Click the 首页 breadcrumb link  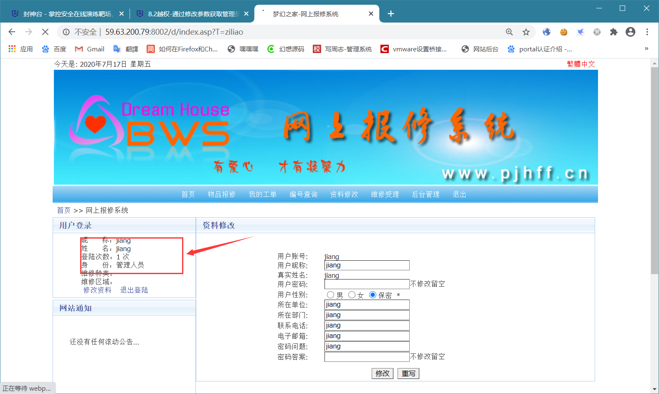click(64, 210)
